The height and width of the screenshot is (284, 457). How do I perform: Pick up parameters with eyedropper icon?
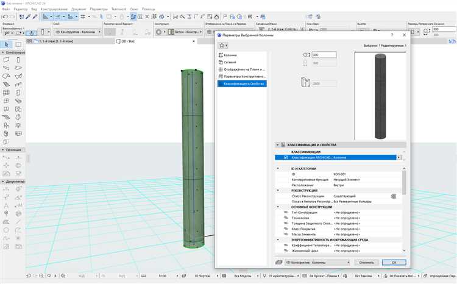point(28,16)
